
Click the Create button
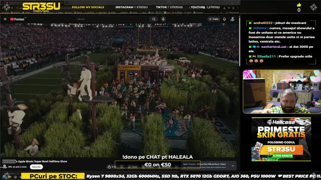point(214,19)
